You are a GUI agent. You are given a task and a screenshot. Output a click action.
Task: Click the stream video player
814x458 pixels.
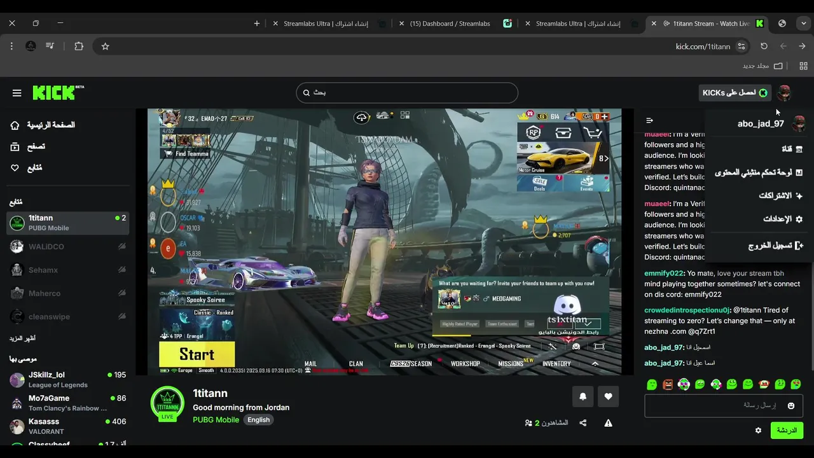384,242
